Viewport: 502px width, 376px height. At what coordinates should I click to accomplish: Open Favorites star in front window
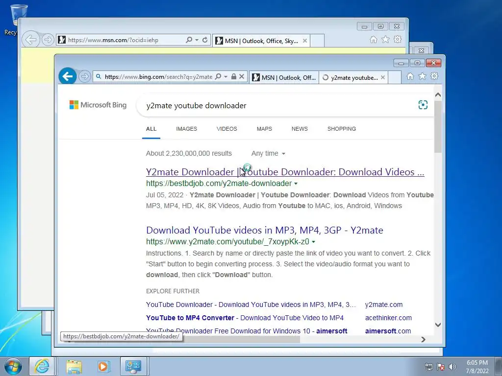(422, 76)
